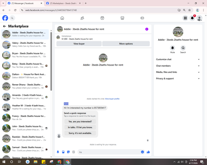Open Samuel 3beds 3baths conversation
Image resolution: width=207 pixels, height=165 pixels.
[25, 149]
